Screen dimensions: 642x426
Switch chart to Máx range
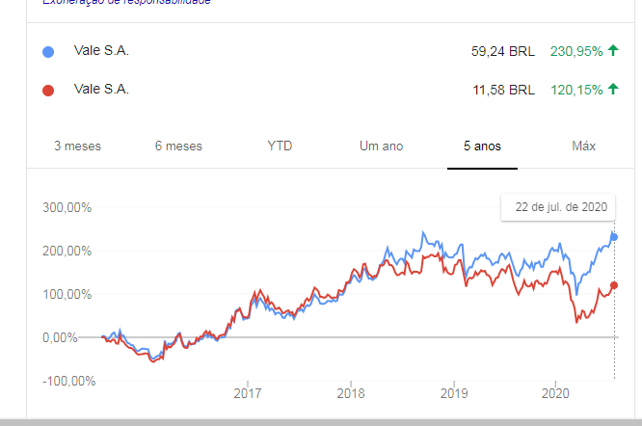coord(583,146)
